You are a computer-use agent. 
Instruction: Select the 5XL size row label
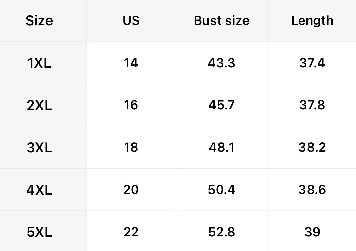point(39,232)
